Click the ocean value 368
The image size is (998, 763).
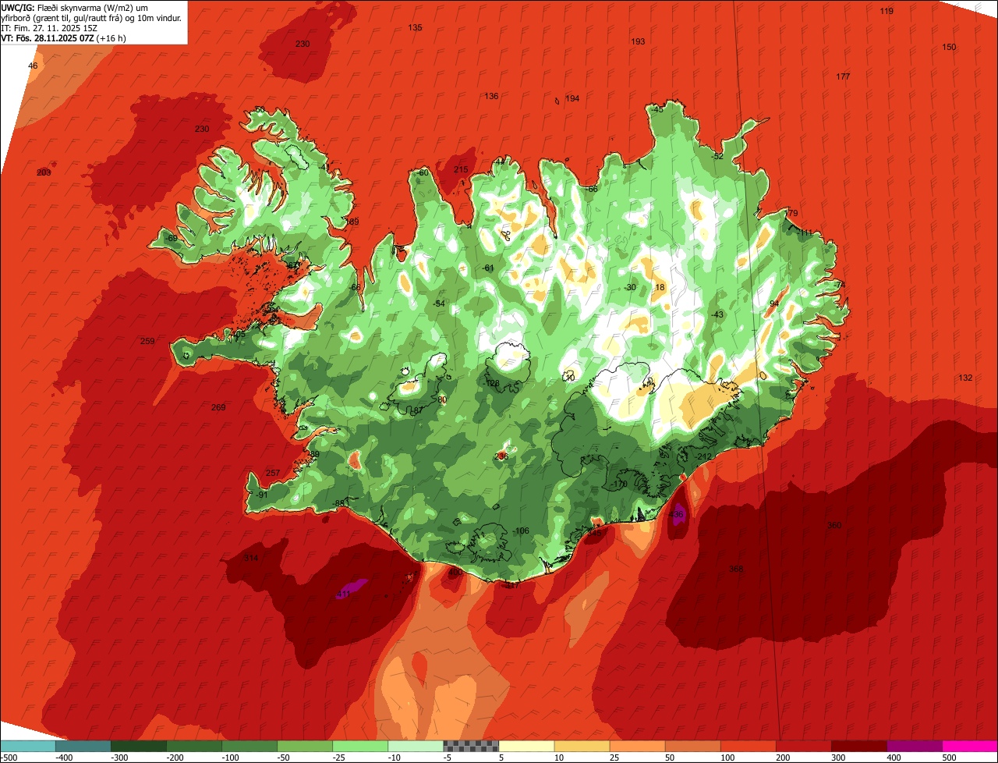tap(736, 569)
